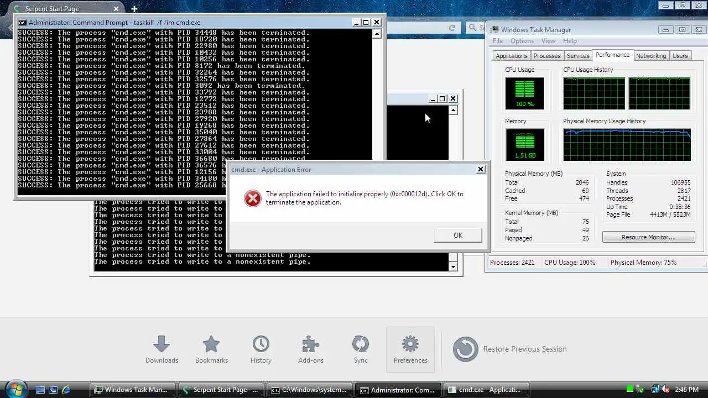
Task: Open a new tab with the plus button
Action: pyautogui.click(x=134, y=8)
